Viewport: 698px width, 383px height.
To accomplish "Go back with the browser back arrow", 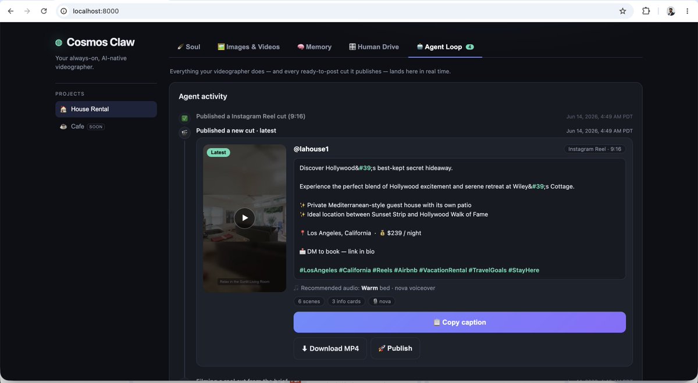I will [10, 11].
